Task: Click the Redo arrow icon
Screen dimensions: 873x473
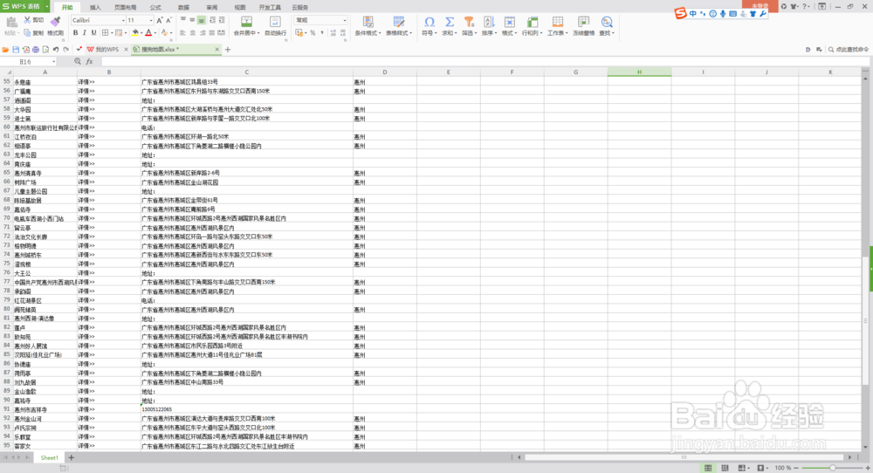Action: 65,50
